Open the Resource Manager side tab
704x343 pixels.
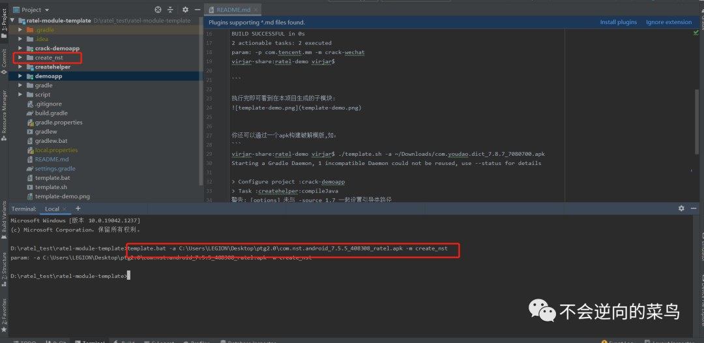point(4,116)
